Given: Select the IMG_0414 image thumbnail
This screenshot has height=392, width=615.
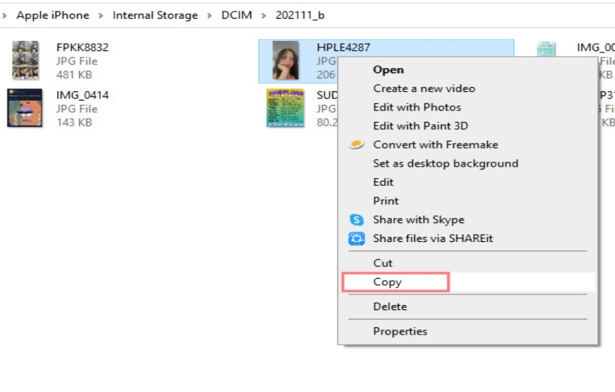Looking at the screenshot, I should click(x=24, y=108).
